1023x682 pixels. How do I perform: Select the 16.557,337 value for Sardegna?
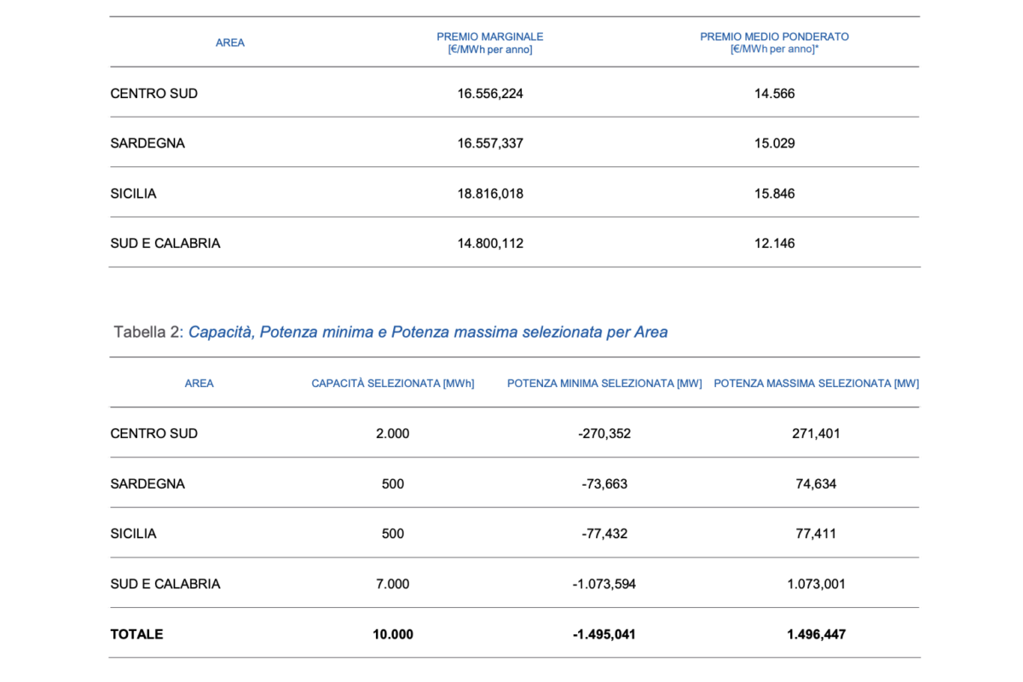[490, 143]
